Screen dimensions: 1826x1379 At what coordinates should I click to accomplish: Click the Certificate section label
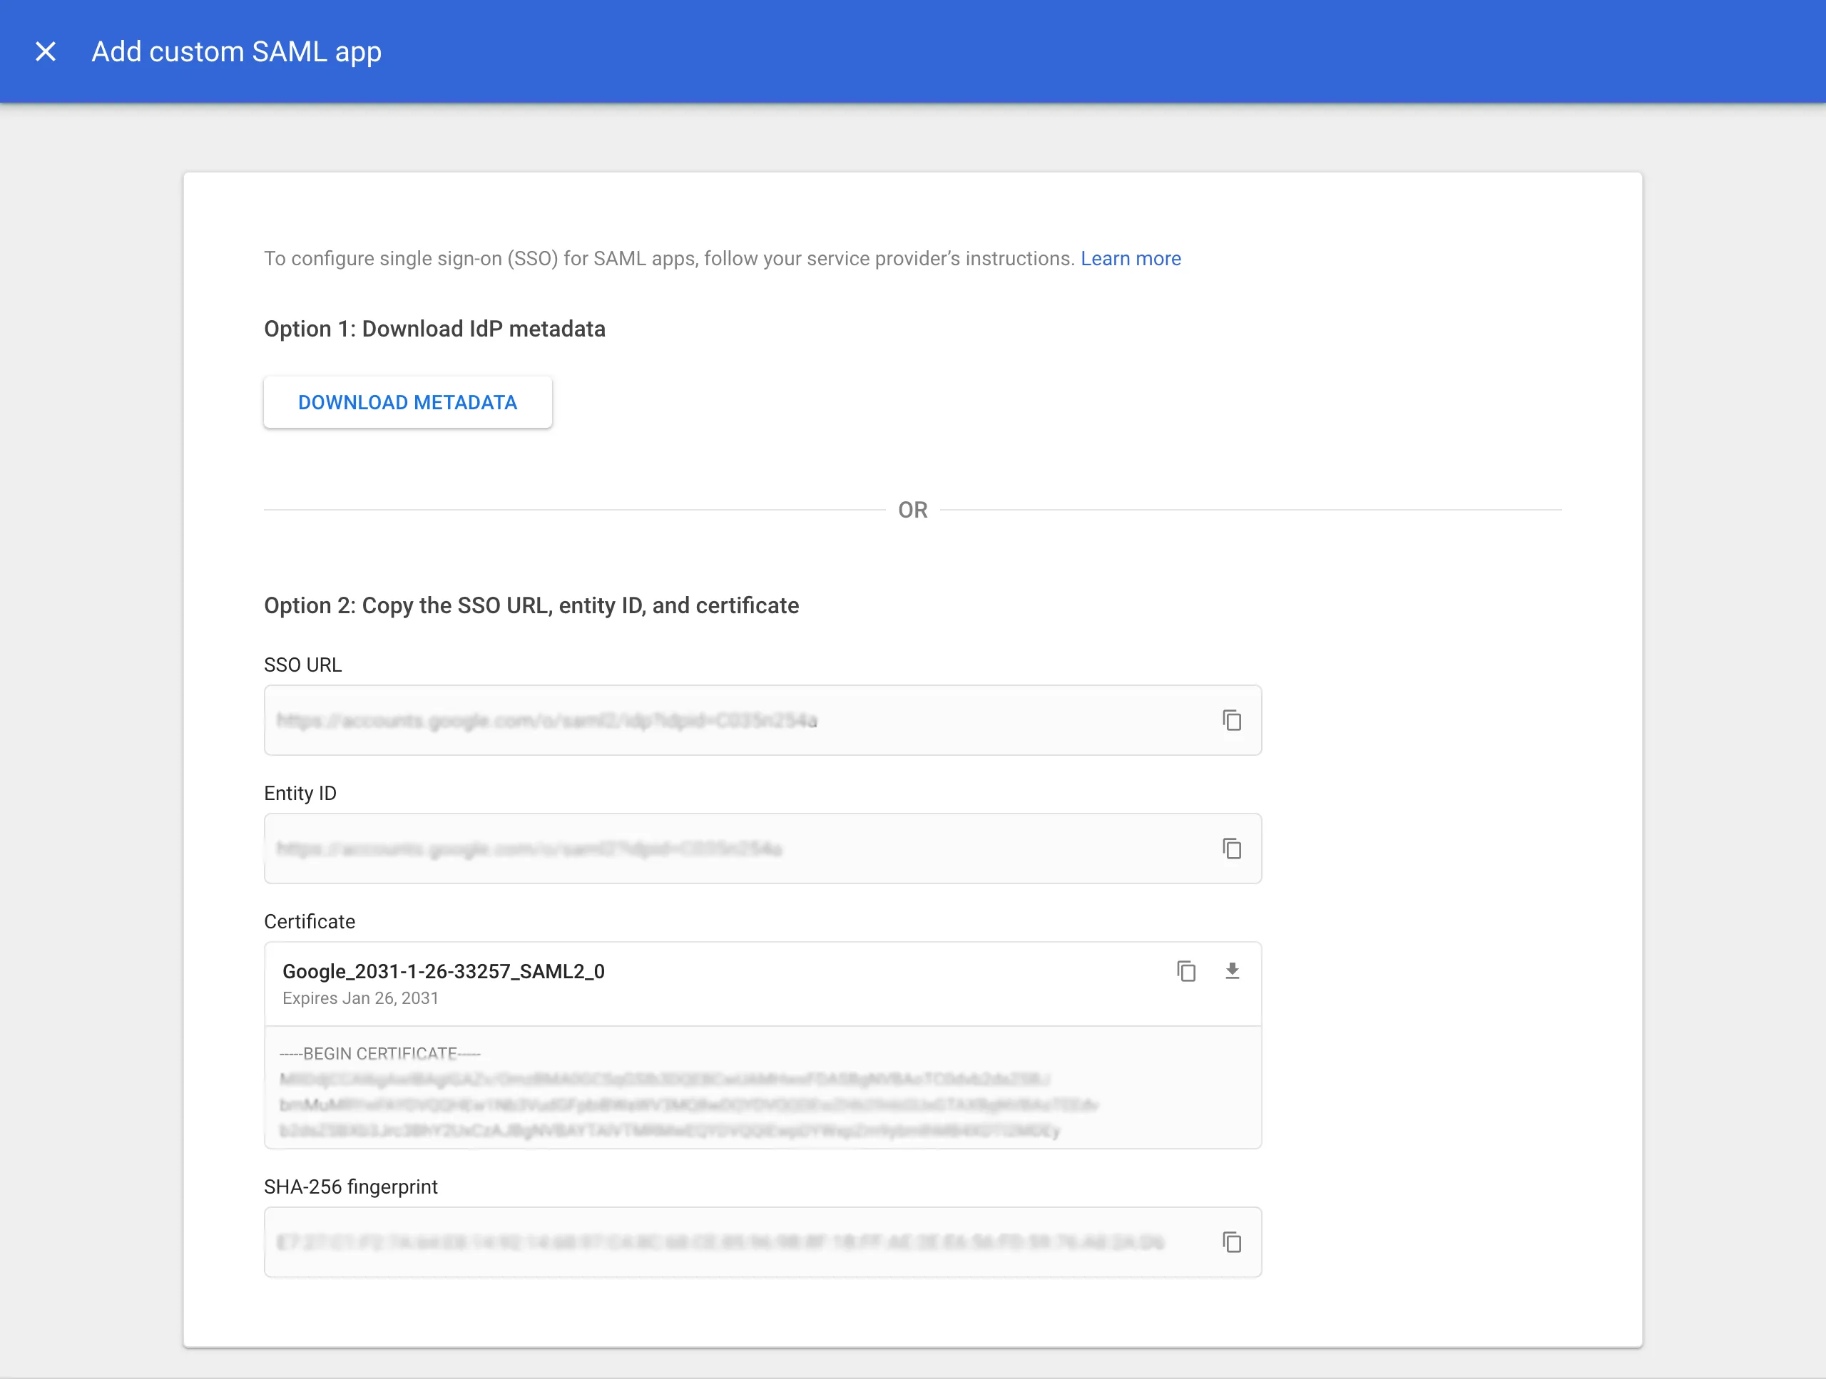pos(309,921)
